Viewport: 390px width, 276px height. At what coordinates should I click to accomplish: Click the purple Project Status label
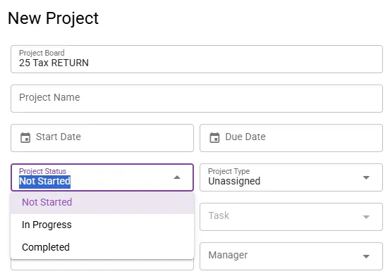click(42, 171)
